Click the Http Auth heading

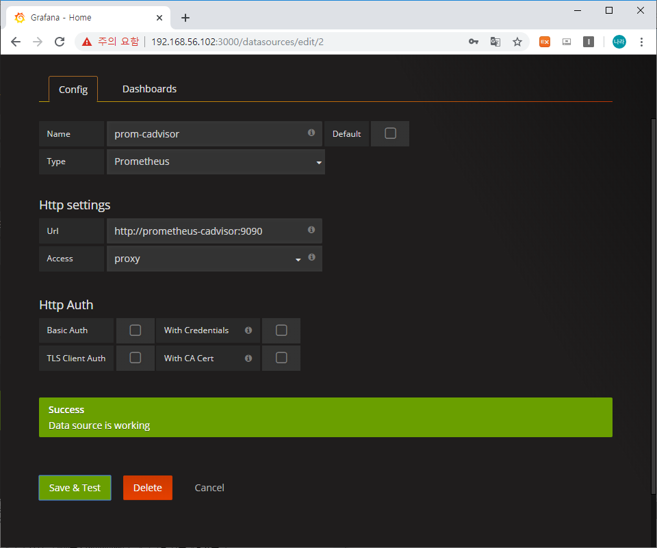(66, 304)
